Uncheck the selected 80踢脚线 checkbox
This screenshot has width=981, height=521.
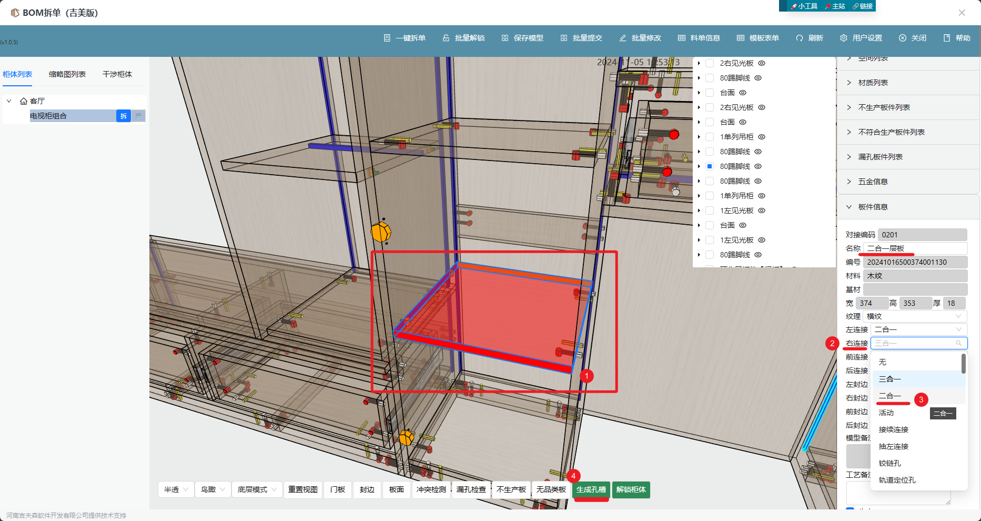coord(710,166)
